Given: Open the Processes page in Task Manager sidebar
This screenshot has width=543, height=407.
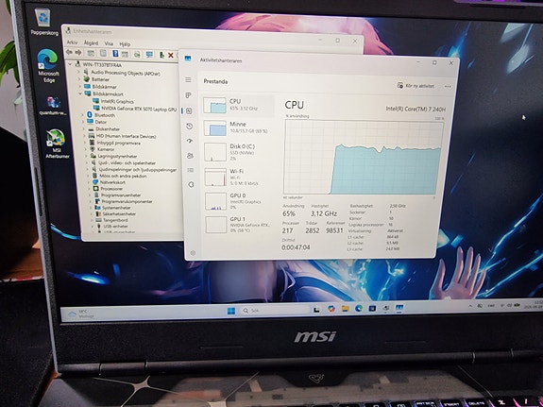Looking at the screenshot, I should (188, 95).
